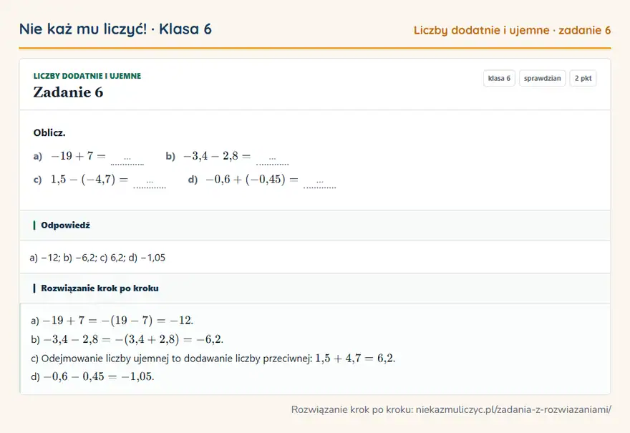Click the answer blank for −3,4 − 2,8

[x=273, y=159]
